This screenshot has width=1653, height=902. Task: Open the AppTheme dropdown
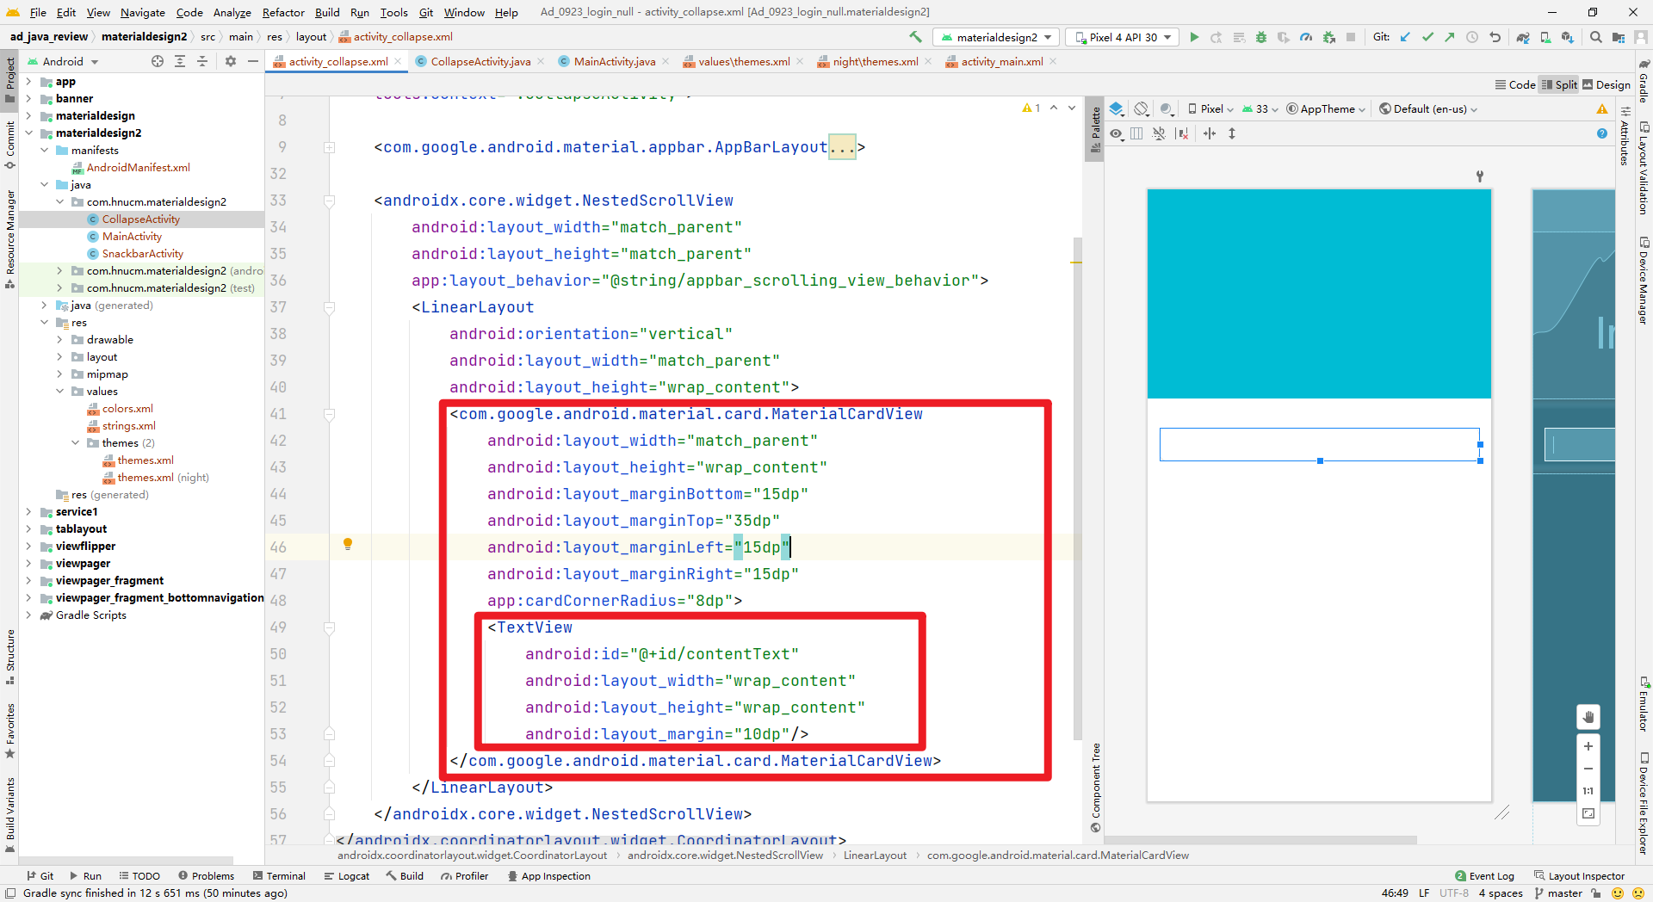pos(1326,109)
